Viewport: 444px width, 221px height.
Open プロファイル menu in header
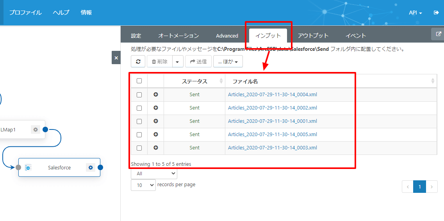(25, 13)
